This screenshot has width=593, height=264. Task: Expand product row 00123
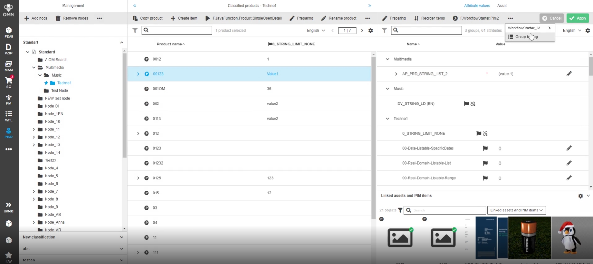tap(138, 74)
